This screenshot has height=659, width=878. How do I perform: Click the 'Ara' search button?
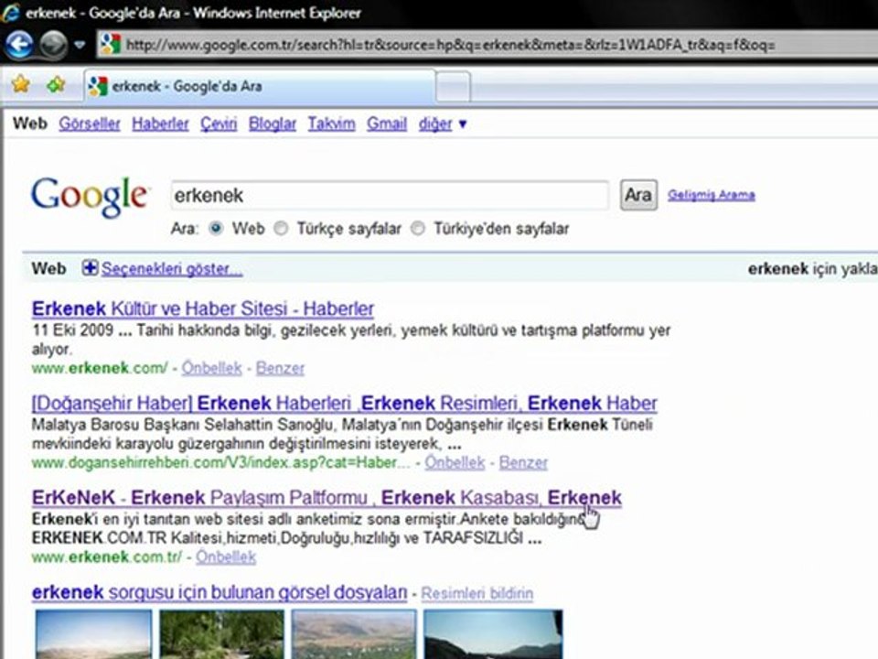tap(638, 195)
